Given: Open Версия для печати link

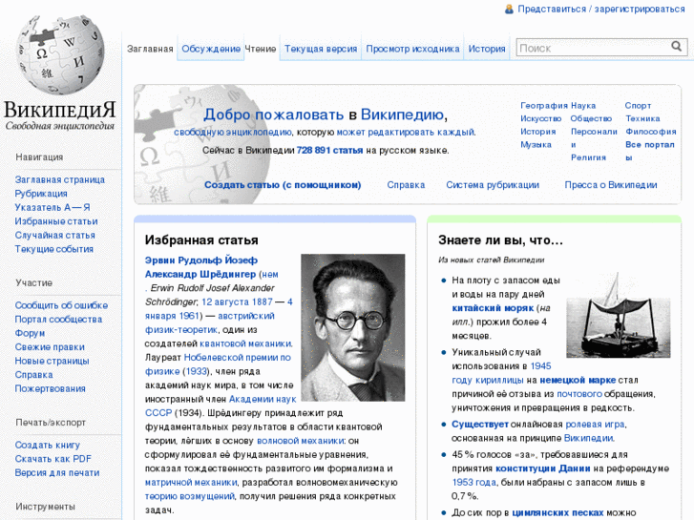Looking at the screenshot, I should [x=57, y=472].
